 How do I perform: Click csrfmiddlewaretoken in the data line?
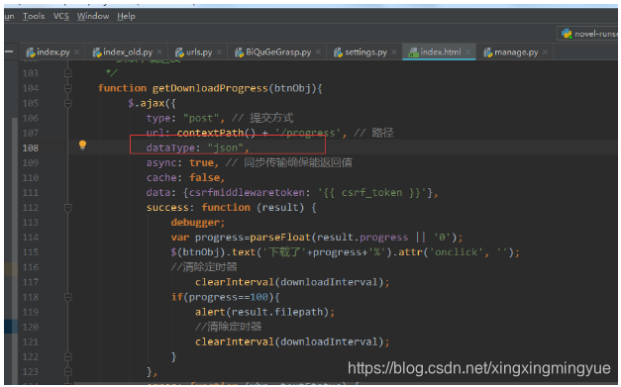coord(247,193)
